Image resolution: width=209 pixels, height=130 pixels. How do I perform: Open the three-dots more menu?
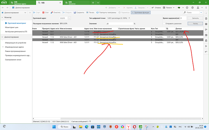(206, 8)
